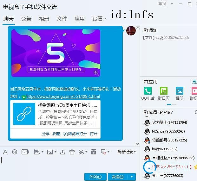Click the scroll-down arrow at chat bottom
Screen dimensions: 197x181
tap(138, 144)
